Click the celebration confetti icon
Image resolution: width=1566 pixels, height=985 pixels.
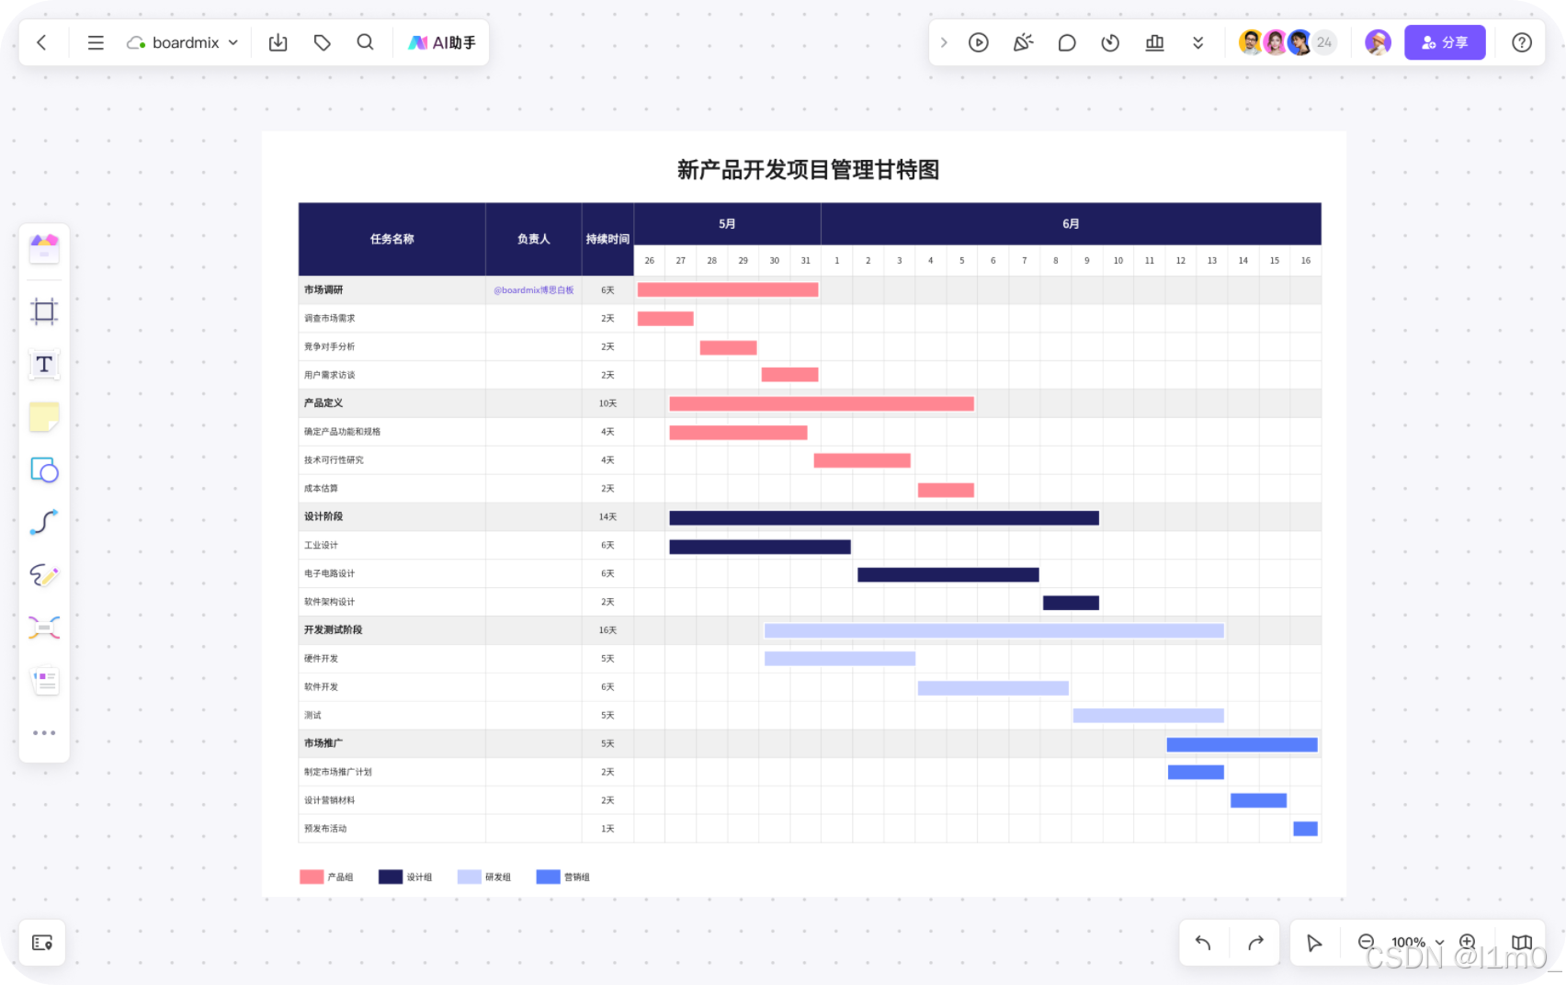1023,42
